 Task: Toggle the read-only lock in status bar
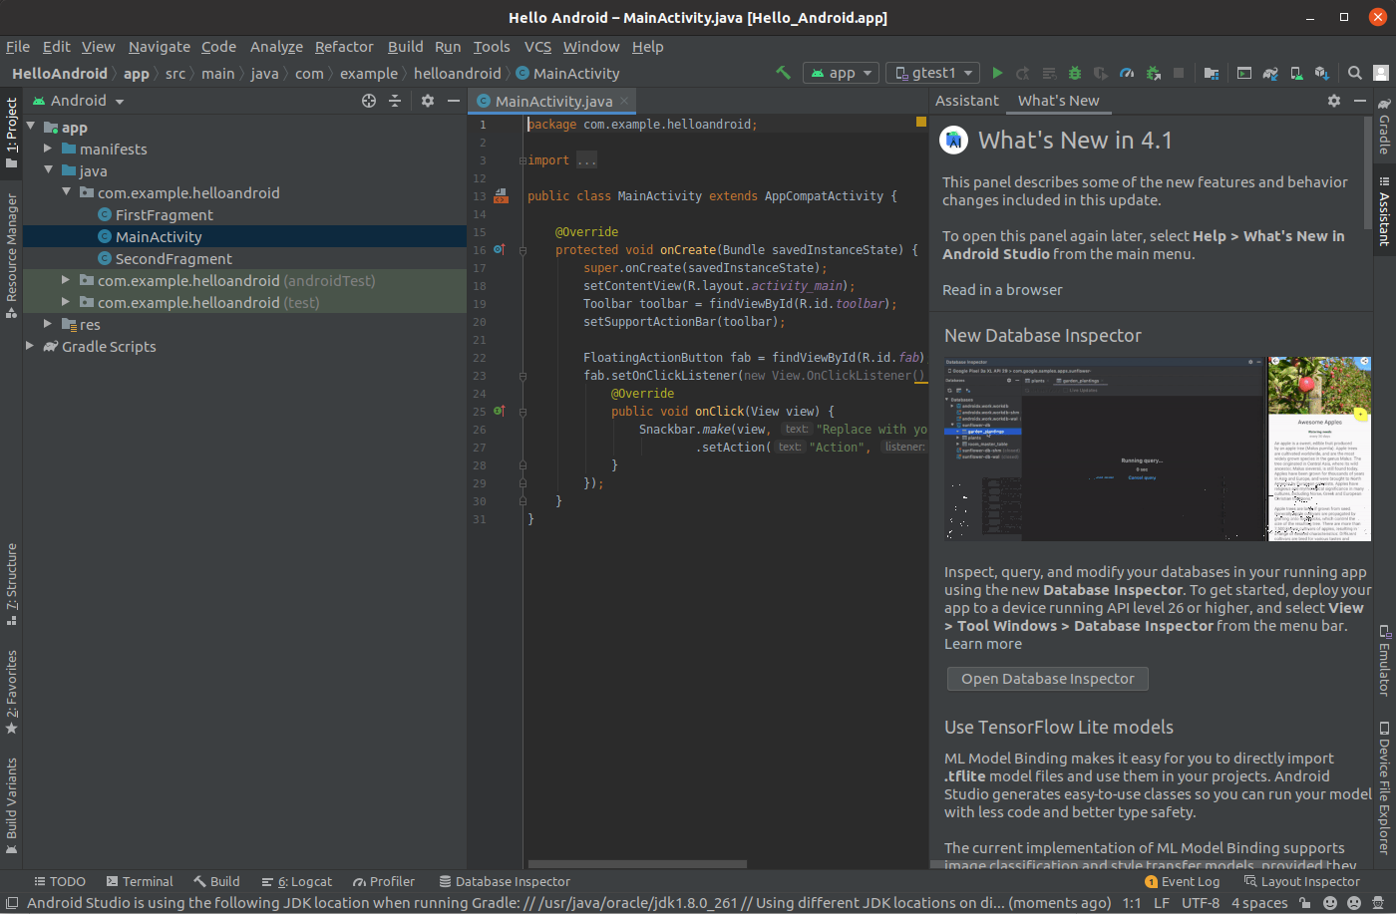(x=1304, y=903)
